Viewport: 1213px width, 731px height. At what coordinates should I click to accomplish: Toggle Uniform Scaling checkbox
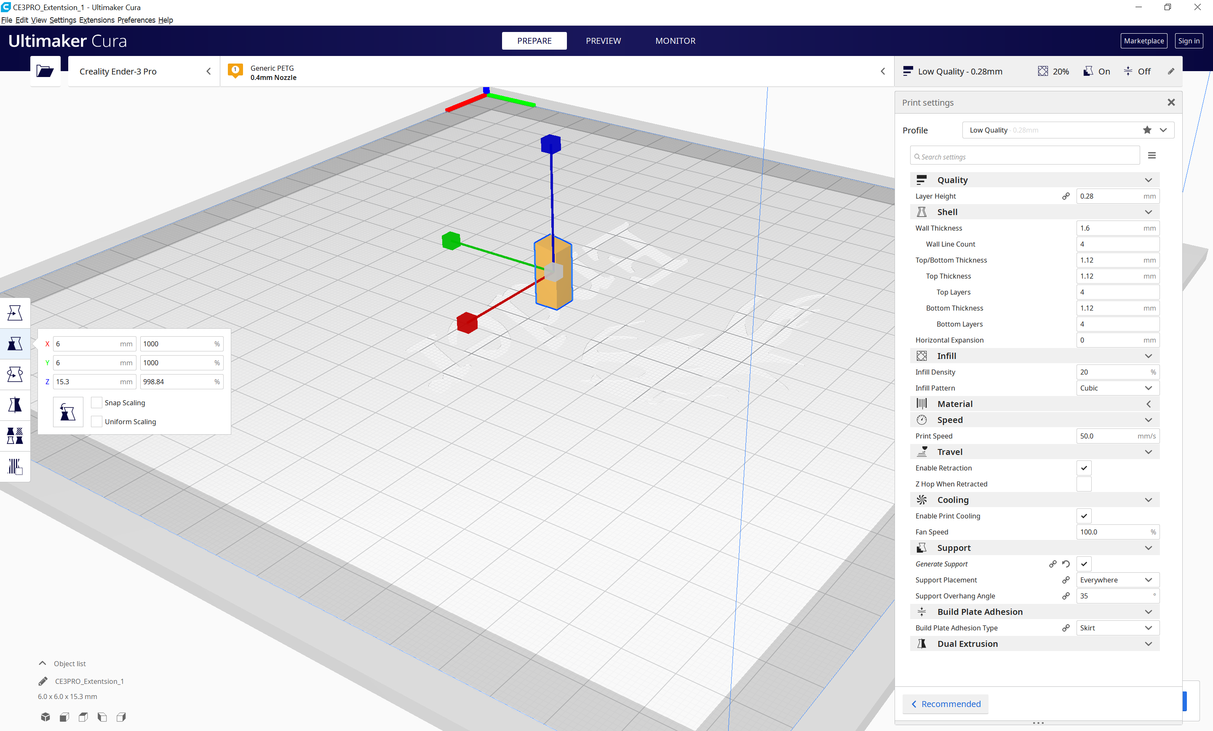(95, 422)
